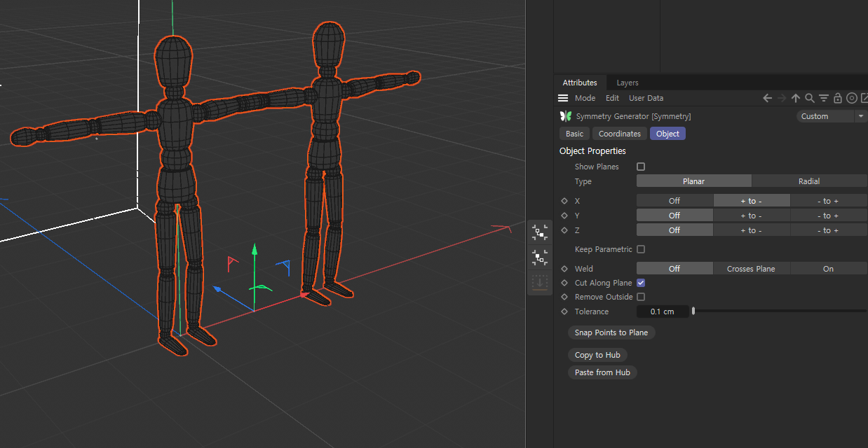This screenshot has width=868, height=448.
Task: Open the Coordinates properties tab
Action: tap(620, 134)
